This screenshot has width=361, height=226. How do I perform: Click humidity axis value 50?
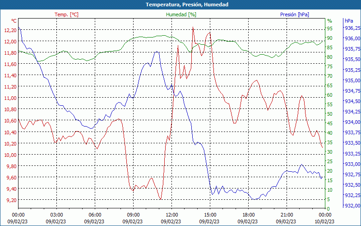(330, 114)
